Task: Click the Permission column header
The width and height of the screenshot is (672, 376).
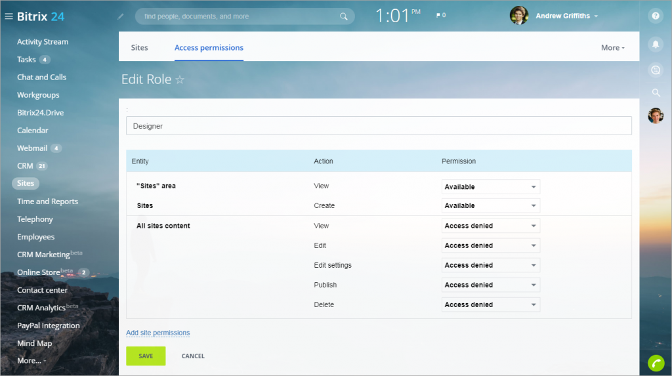Action: click(x=459, y=161)
